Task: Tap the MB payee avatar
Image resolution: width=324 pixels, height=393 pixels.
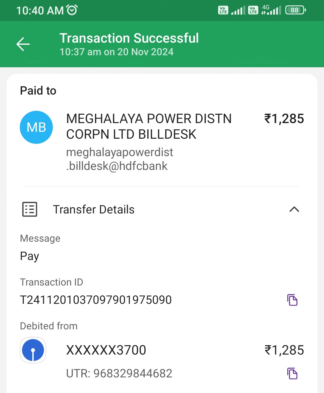Action: tap(36, 127)
